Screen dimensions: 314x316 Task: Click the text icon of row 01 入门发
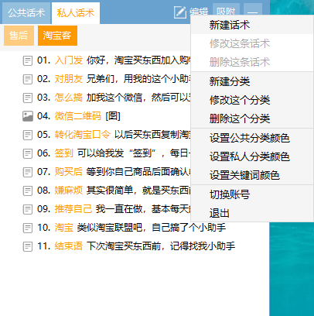click(x=28, y=60)
